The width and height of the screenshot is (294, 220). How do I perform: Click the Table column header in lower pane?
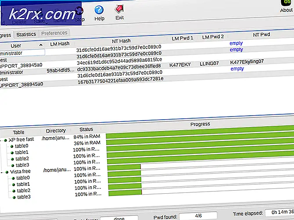18,132
